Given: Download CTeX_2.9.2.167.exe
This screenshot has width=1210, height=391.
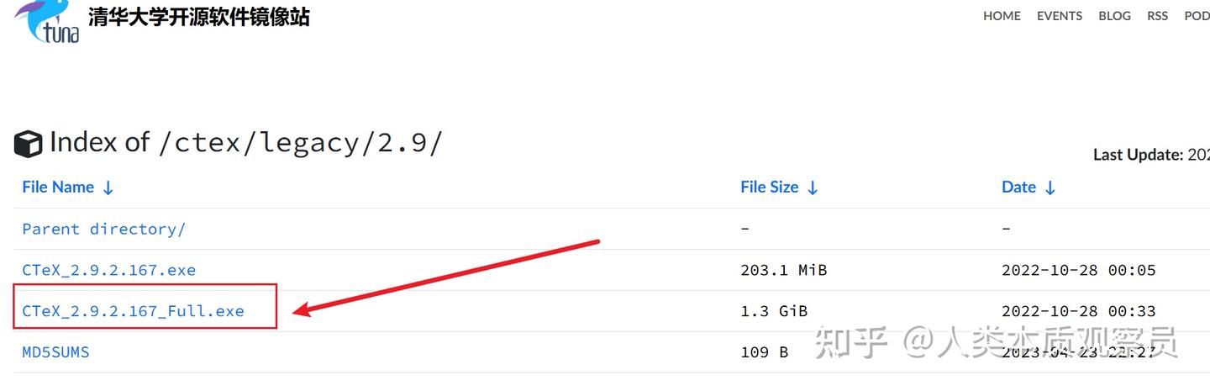Looking at the screenshot, I should 108,270.
